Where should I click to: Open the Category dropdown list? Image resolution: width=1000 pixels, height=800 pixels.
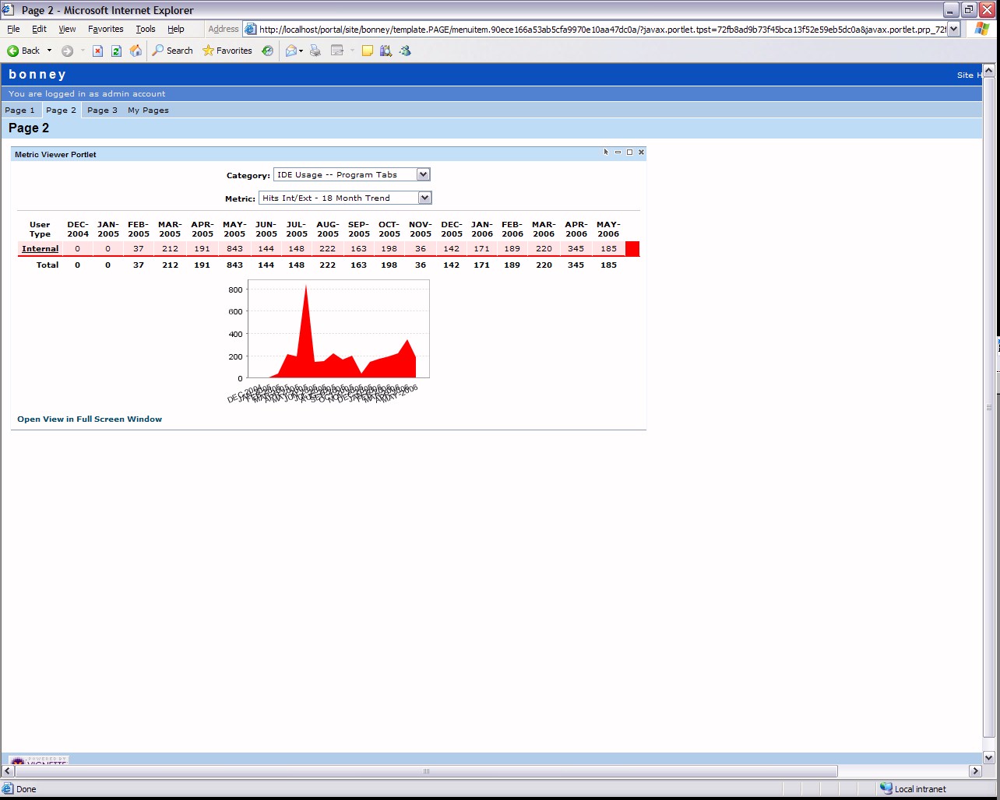[x=423, y=175]
